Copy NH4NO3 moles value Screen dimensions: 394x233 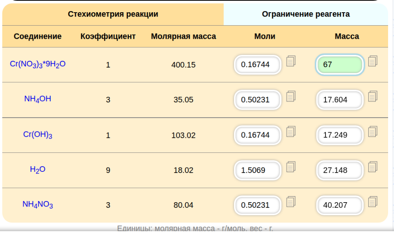click(x=291, y=202)
